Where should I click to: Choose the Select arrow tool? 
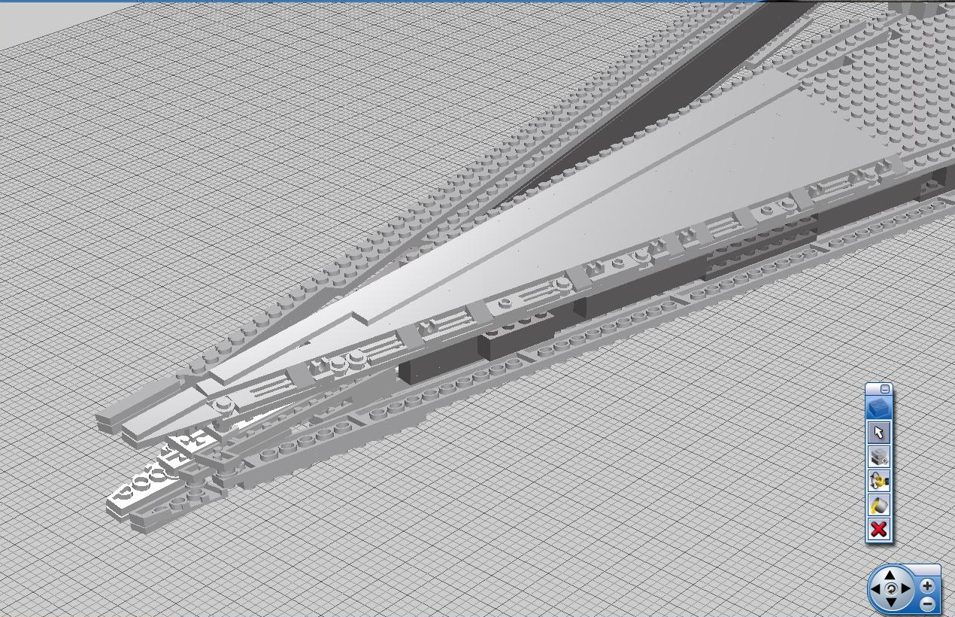coord(878,433)
